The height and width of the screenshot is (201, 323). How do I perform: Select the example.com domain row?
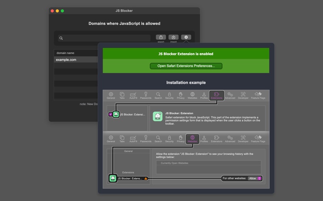point(76,59)
